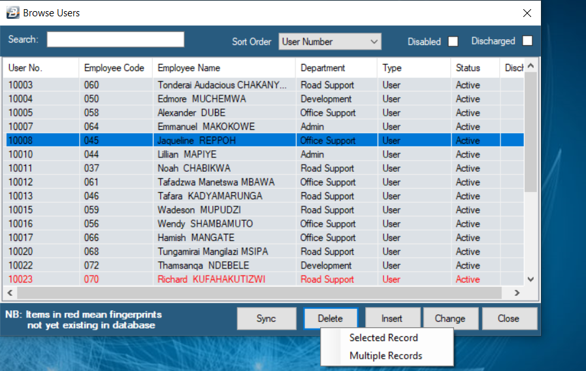This screenshot has width=586, height=371.
Task: Click the Type column header
Action: [414, 68]
